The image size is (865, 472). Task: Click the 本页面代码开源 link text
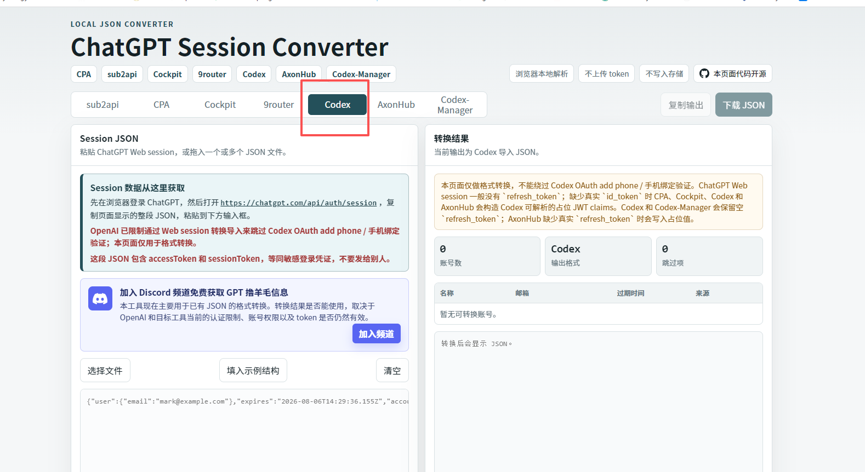[x=739, y=73]
